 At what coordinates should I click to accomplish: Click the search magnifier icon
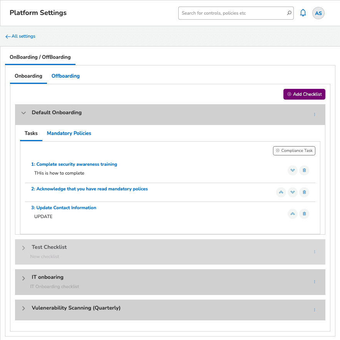(x=289, y=13)
